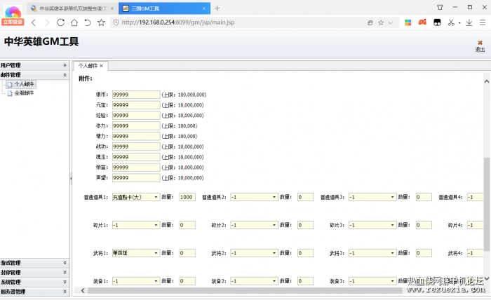This screenshot has height=300, width=491.
Task: Click the 荣誉 amount field
Action: [136, 168]
